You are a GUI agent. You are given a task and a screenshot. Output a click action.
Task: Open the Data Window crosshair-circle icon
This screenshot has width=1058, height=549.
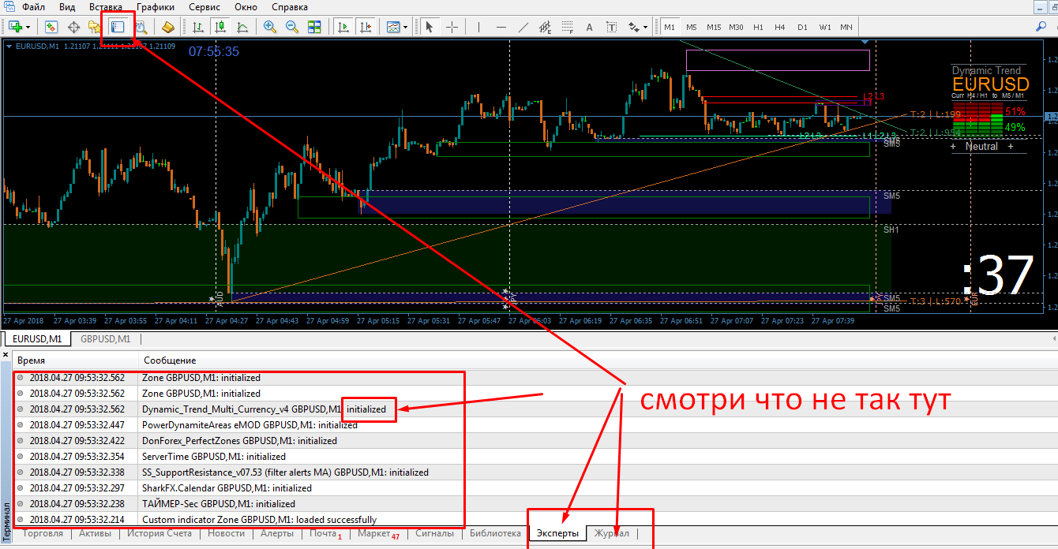(74, 27)
